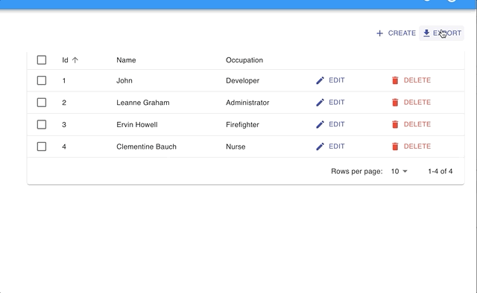Click the trash icon for Clementine Bauch
This screenshot has width=477, height=293.
(395, 146)
